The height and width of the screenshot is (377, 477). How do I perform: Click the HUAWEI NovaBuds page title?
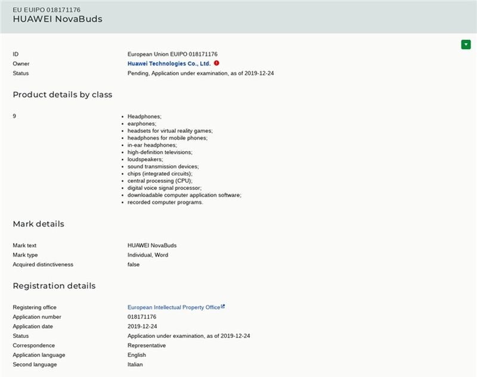[57, 19]
